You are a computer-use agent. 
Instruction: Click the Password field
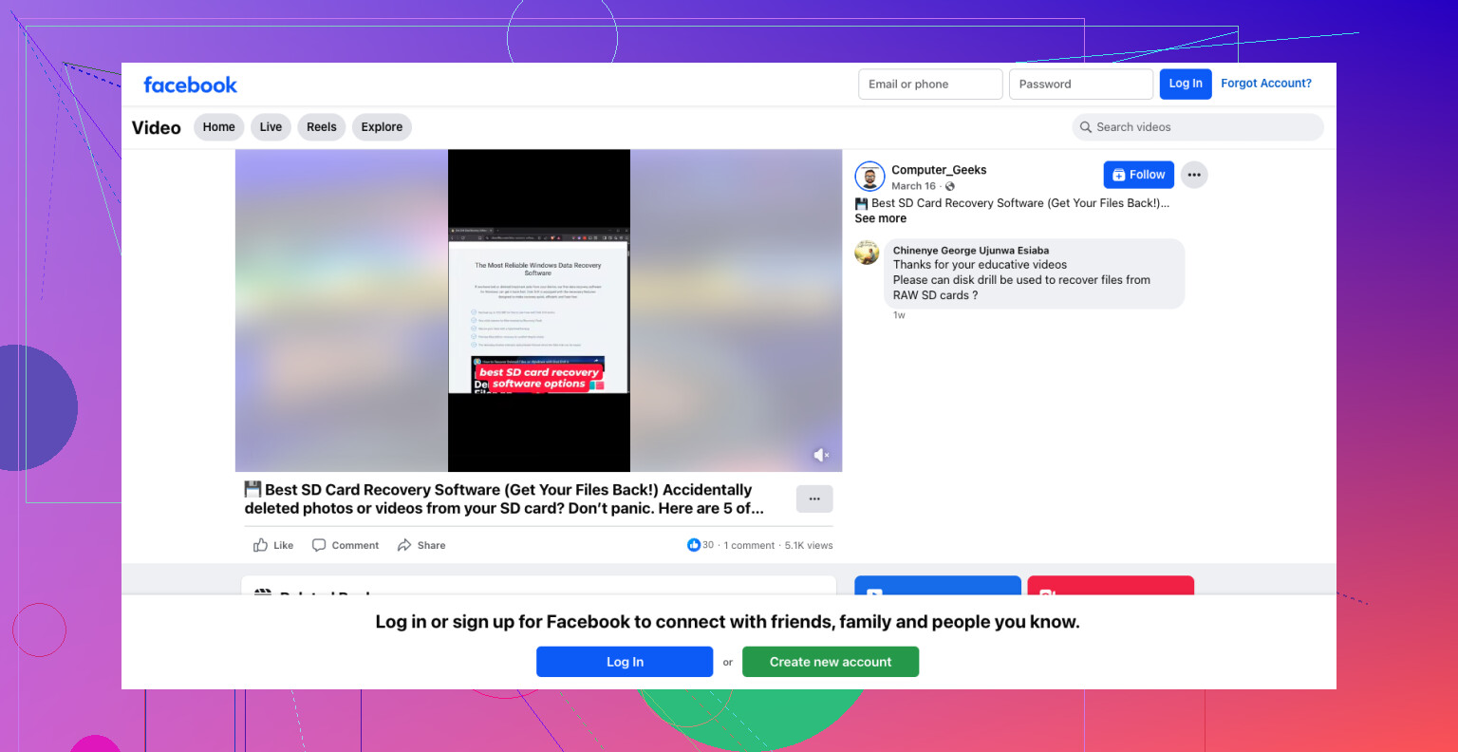[1081, 84]
